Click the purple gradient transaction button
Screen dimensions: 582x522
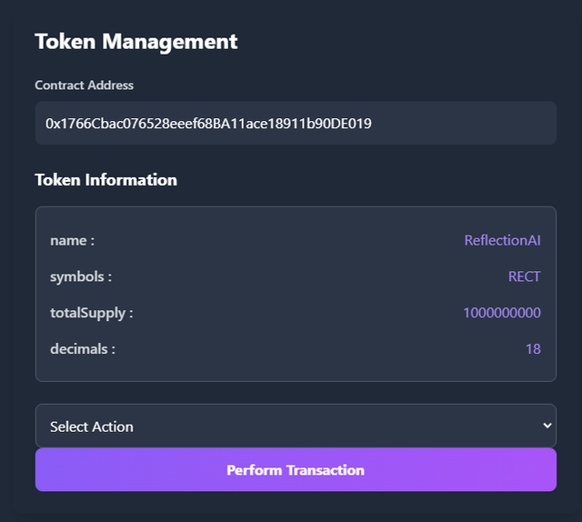296,470
